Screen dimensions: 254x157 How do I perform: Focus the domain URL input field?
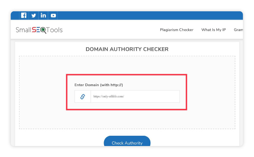[144, 97]
